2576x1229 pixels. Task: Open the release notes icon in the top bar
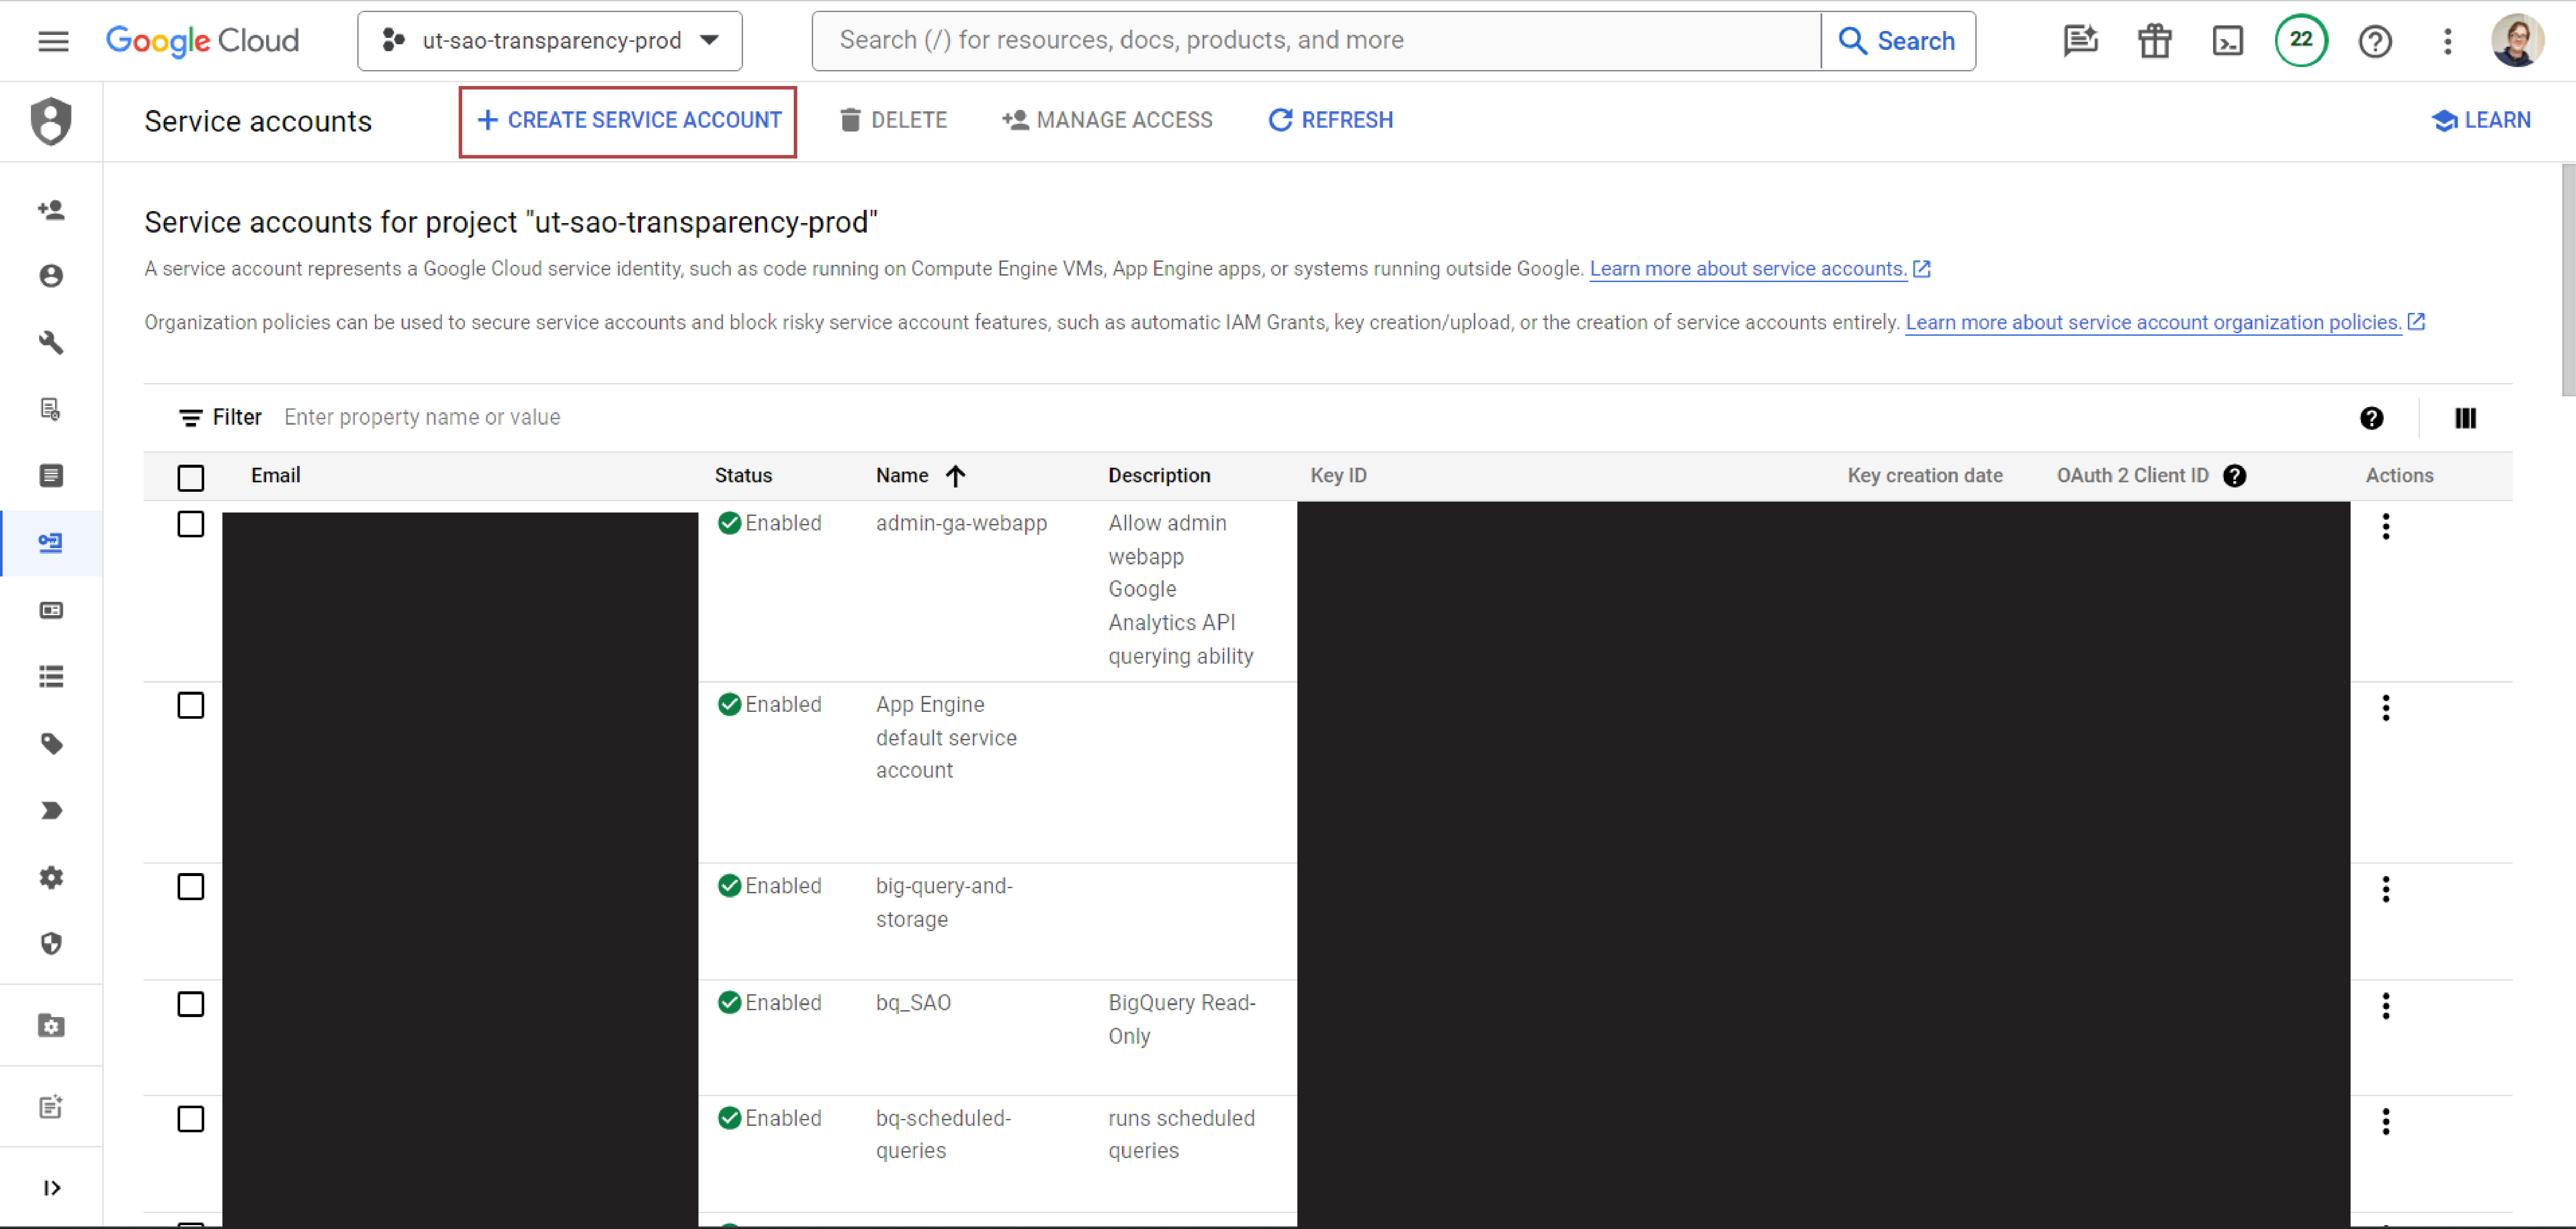coord(2081,40)
